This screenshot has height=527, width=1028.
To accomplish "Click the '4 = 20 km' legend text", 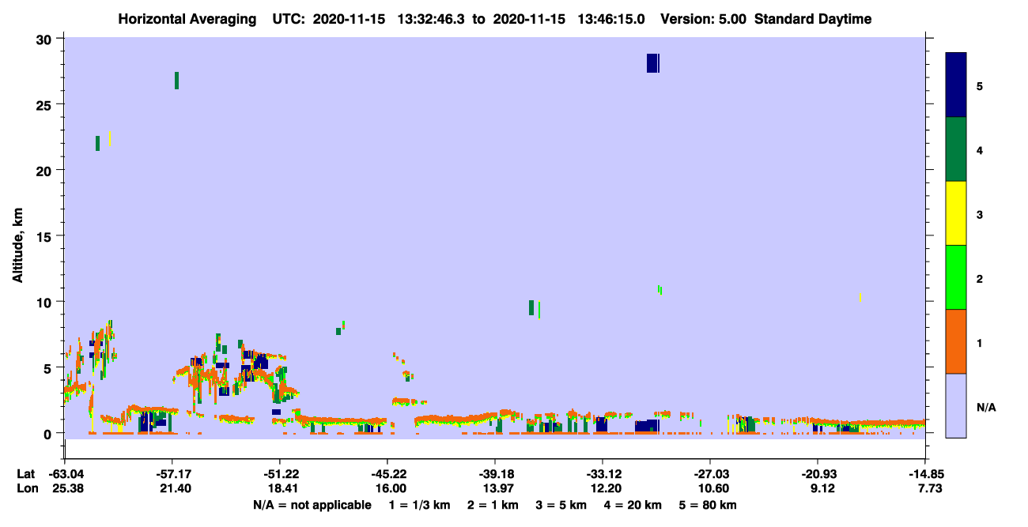I will pyautogui.click(x=632, y=505).
